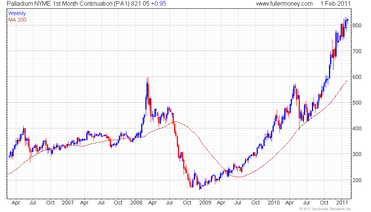Click the '2010' year label on time axis
Image resolution: width=371 pixels, height=212 pixels.
click(273, 203)
